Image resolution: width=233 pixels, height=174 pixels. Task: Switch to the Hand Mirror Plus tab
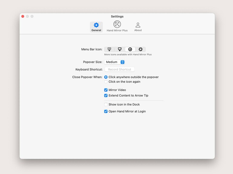click(117, 26)
